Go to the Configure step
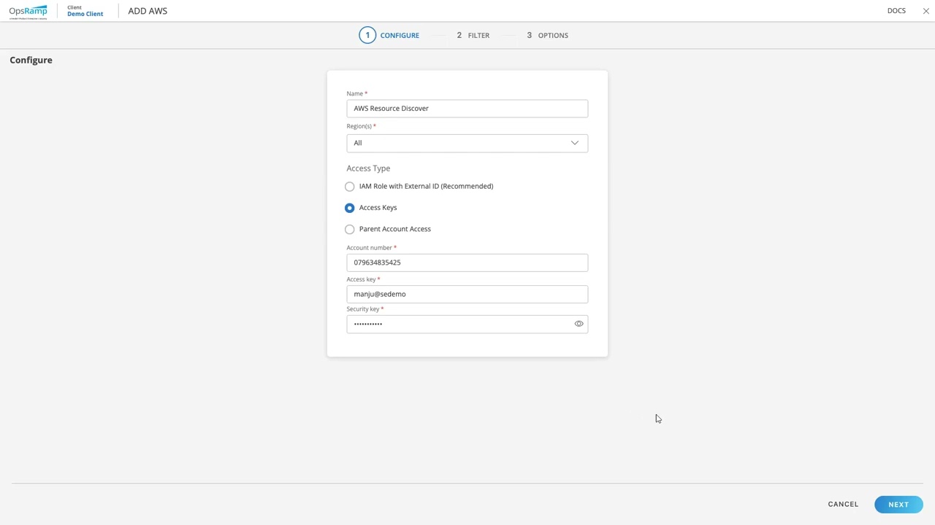The image size is (935, 525). coord(389,35)
